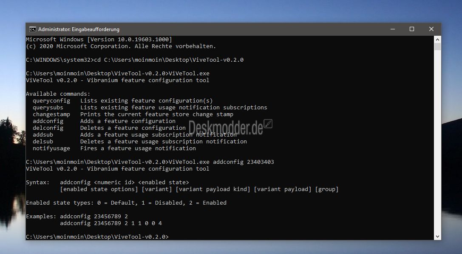Viewport: 462px width, 254px height.
Task: Click the 'addsub' command name
Action: pyautogui.click(x=43, y=135)
